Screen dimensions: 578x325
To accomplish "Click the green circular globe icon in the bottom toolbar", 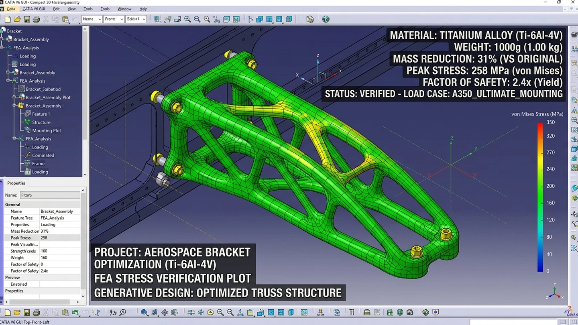I will click(400, 312).
